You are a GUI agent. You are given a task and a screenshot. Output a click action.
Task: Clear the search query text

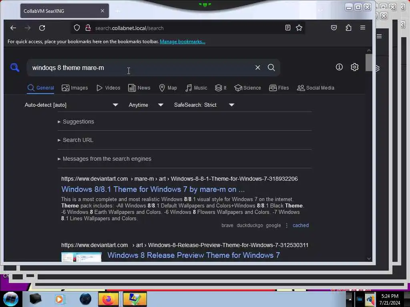coord(257,67)
